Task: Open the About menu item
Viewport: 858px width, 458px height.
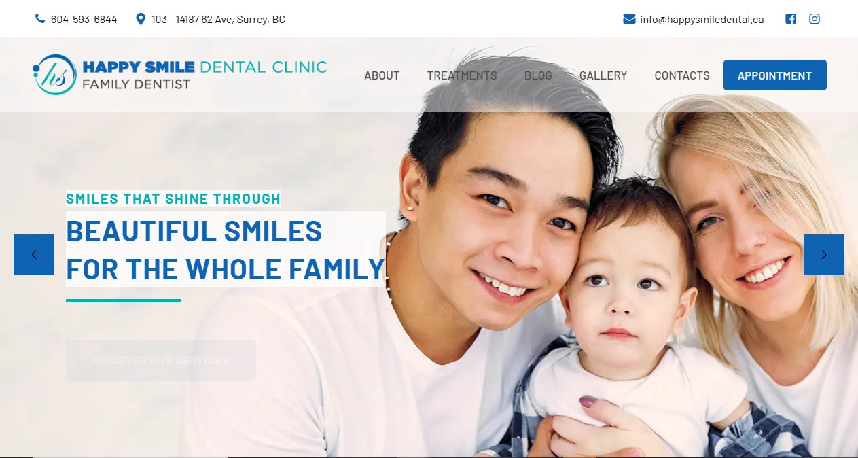Action: pos(382,75)
